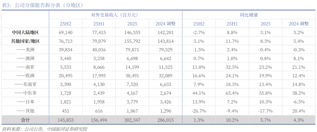This screenshot has height=132, width=317.
Task: Click the 20.4% cell in 其他 row
Action: [299, 111]
